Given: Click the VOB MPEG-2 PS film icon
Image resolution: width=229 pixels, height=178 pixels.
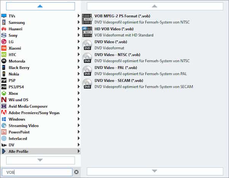Looking at the screenshot, I should click(x=87, y=19).
